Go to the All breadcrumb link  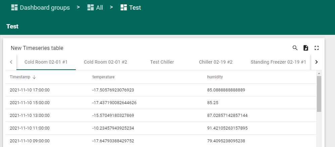[x=100, y=8]
